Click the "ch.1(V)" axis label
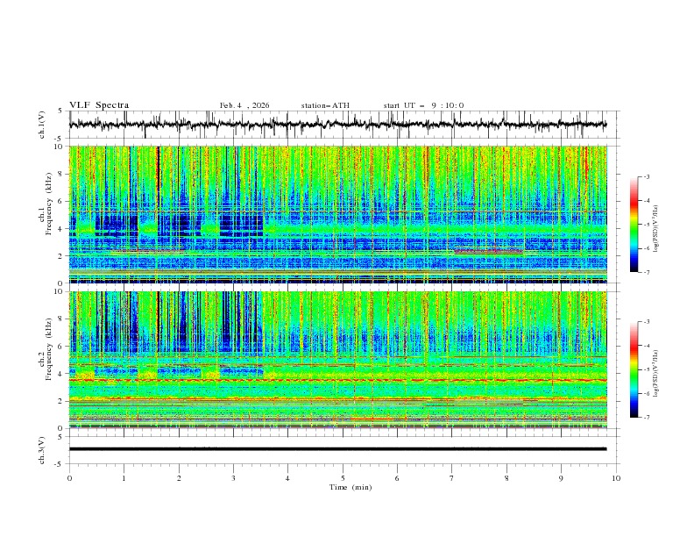 point(42,125)
